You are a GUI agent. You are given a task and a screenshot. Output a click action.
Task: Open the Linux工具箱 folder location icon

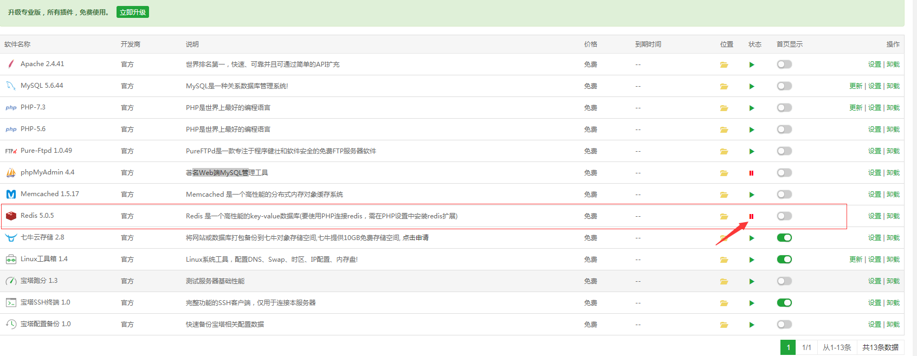pyautogui.click(x=724, y=260)
